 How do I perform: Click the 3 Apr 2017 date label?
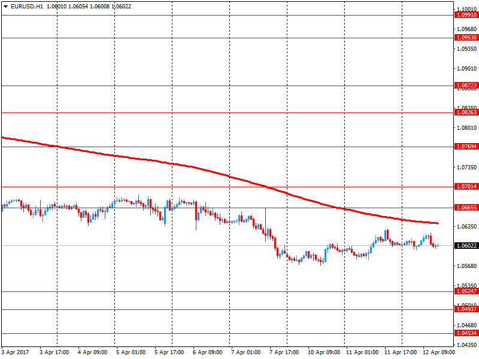pyautogui.click(x=16, y=352)
